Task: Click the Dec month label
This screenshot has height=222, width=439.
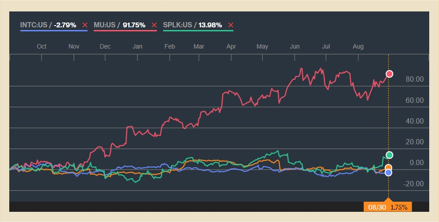Action: click(x=105, y=46)
